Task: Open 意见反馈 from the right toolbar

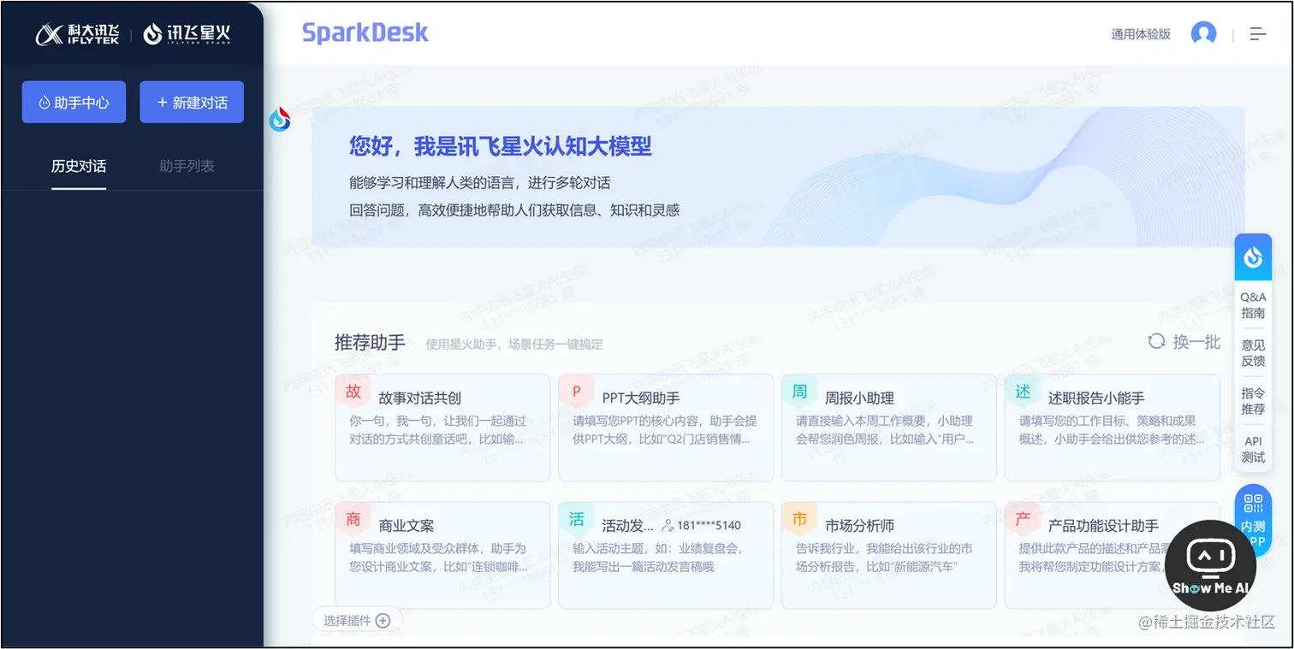Action: [x=1253, y=353]
